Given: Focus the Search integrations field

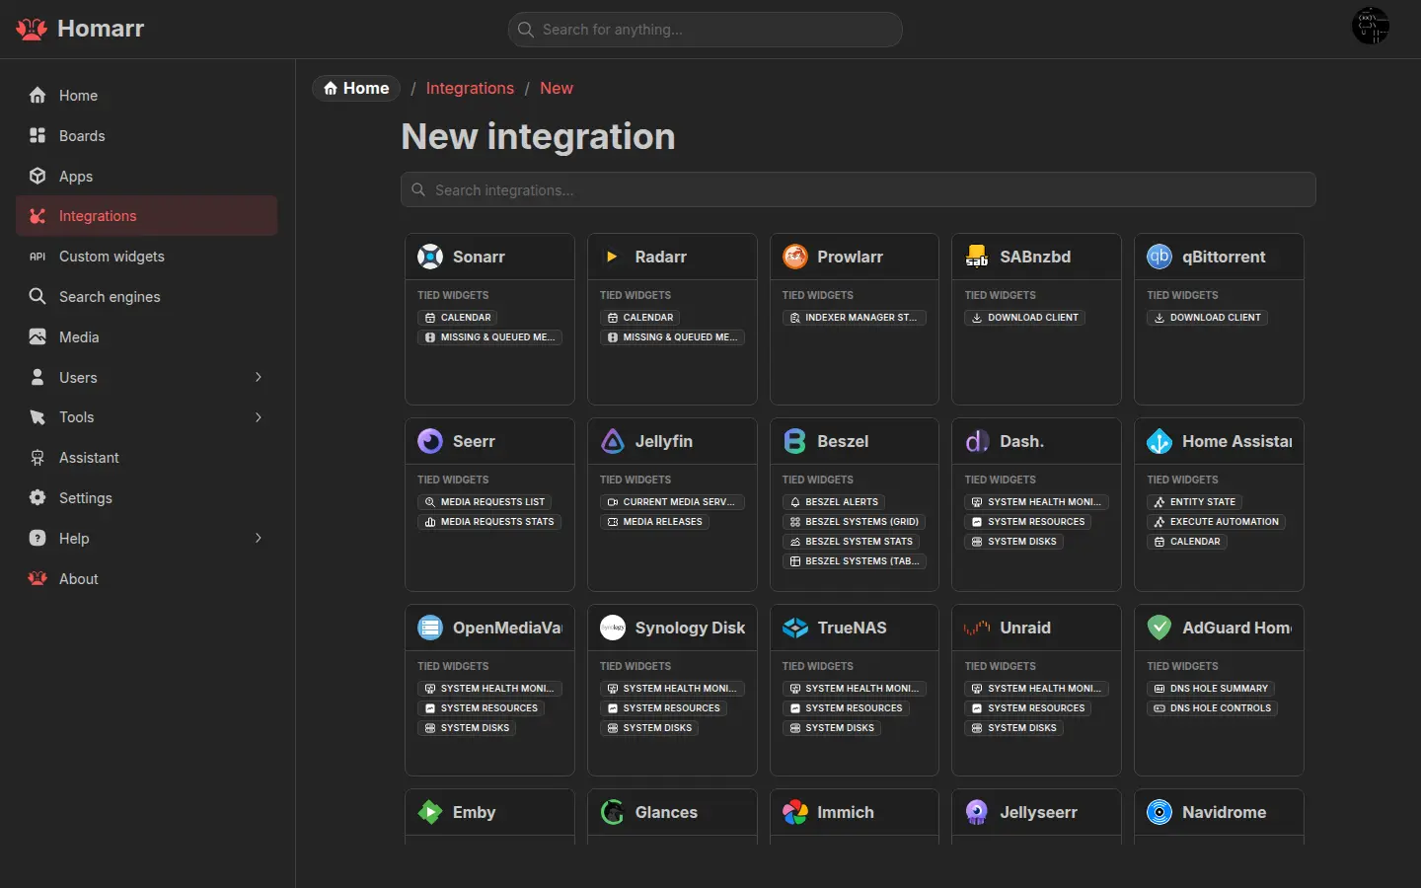Looking at the screenshot, I should coord(859,189).
